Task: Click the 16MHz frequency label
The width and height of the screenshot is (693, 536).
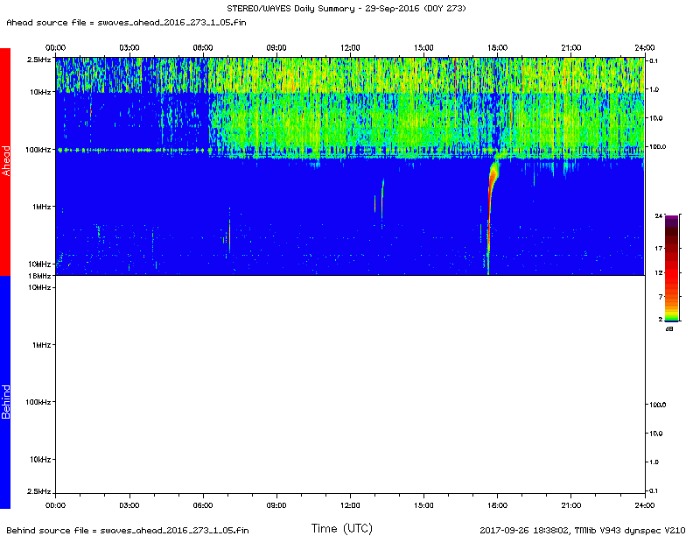Action: click(39, 276)
